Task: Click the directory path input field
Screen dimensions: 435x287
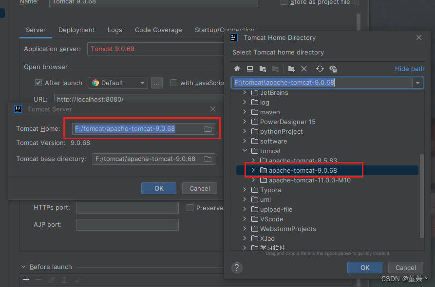Action: point(322,83)
